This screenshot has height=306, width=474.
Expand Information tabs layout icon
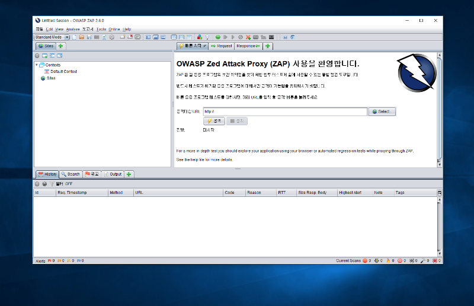[156, 37]
